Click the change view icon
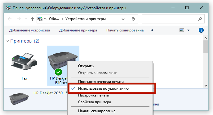The width and height of the screenshot is (213, 115). [x=182, y=30]
